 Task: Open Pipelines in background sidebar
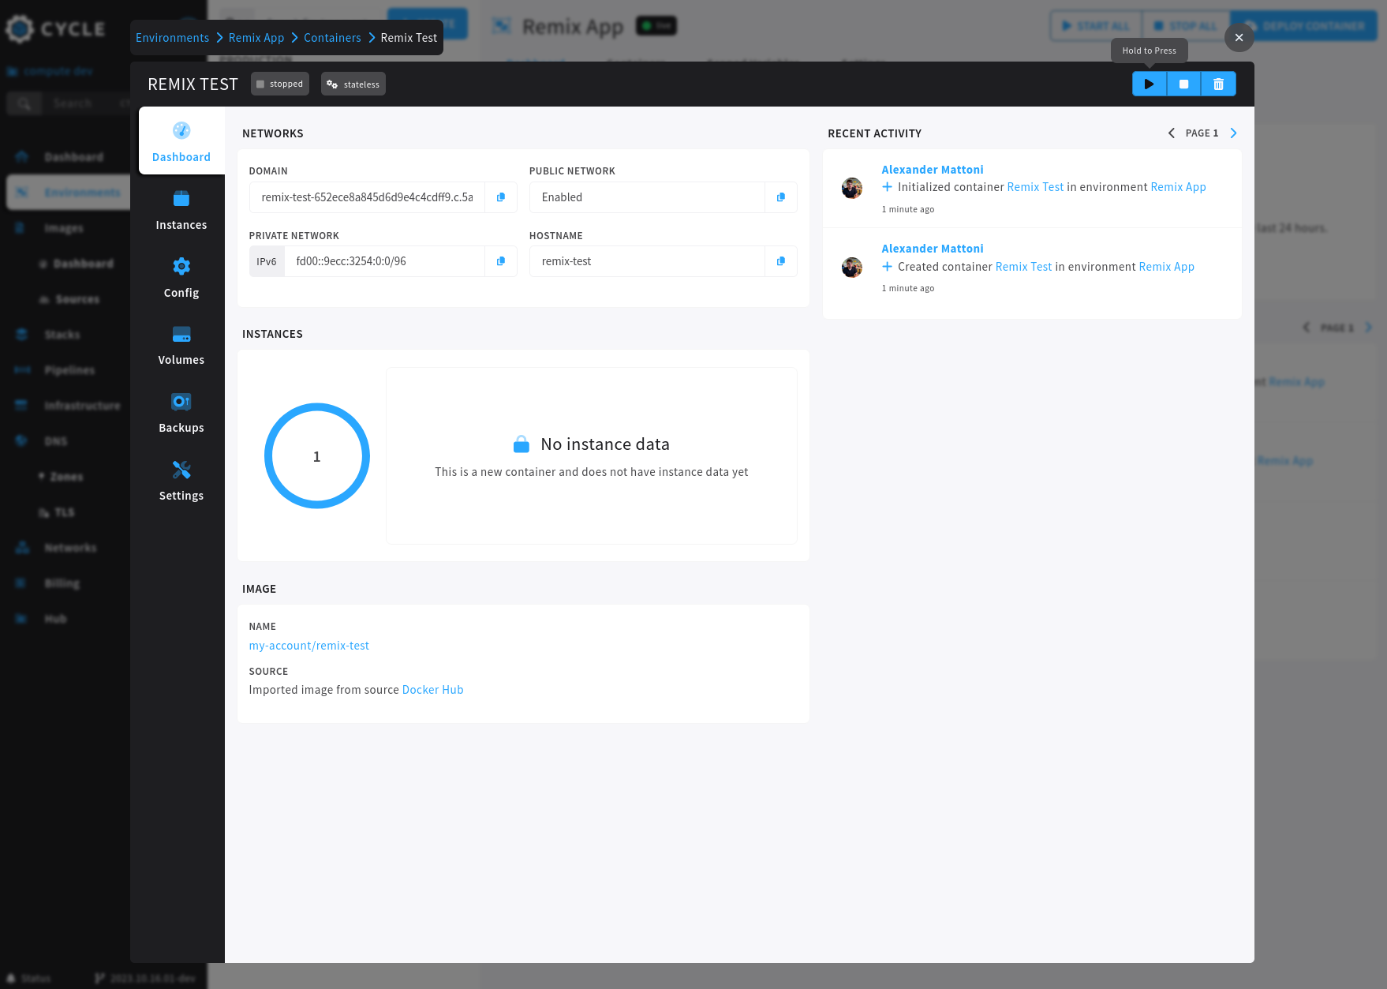69,370
